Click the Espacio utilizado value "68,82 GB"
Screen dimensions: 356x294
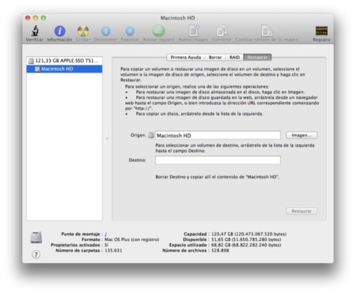pos(221,245)
